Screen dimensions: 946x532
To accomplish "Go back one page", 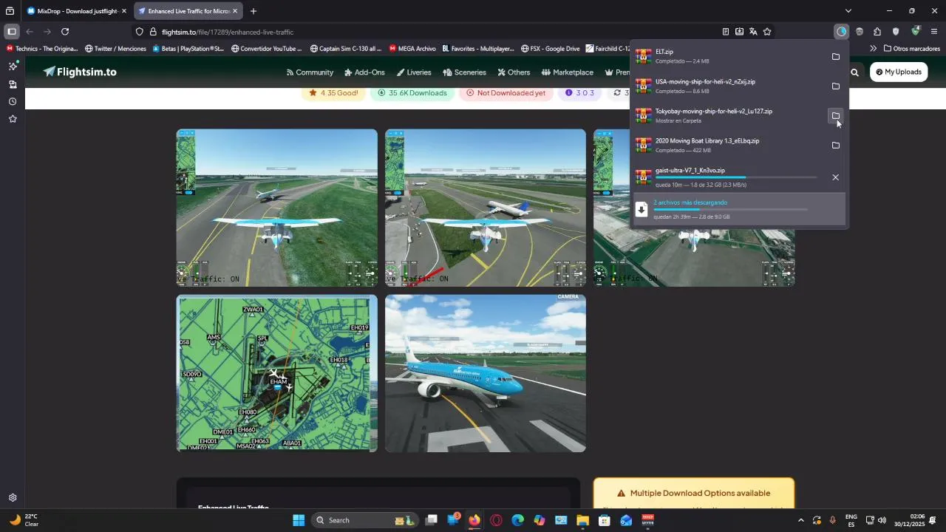I will coord(30,32).
